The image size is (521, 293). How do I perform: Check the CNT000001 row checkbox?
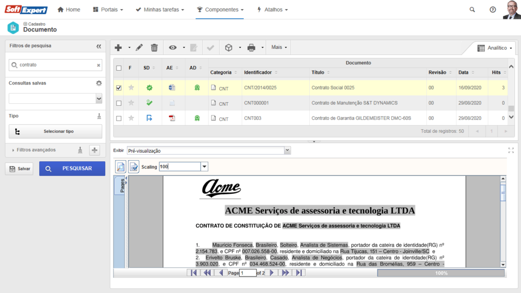[x=119, y=103]
